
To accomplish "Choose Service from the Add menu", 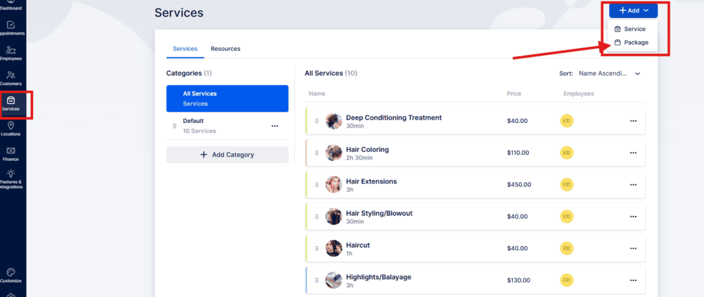I will [630, 29].
